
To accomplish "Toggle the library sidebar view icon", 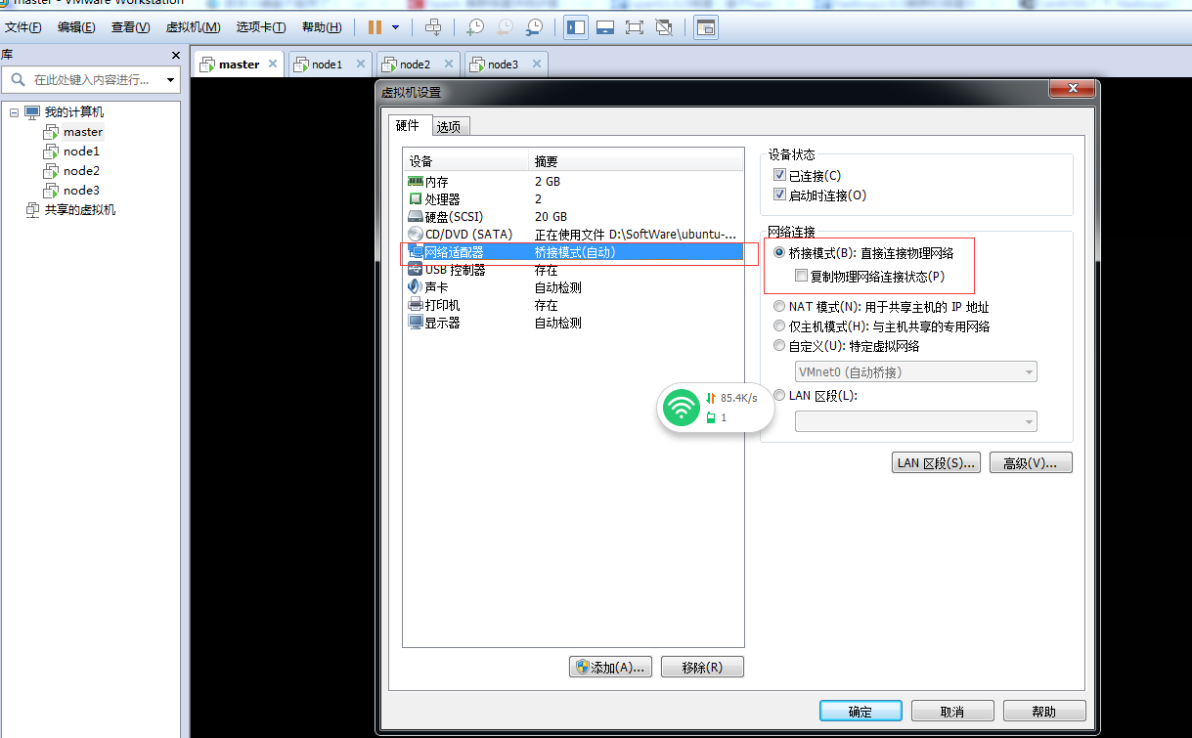I will 576,27.
